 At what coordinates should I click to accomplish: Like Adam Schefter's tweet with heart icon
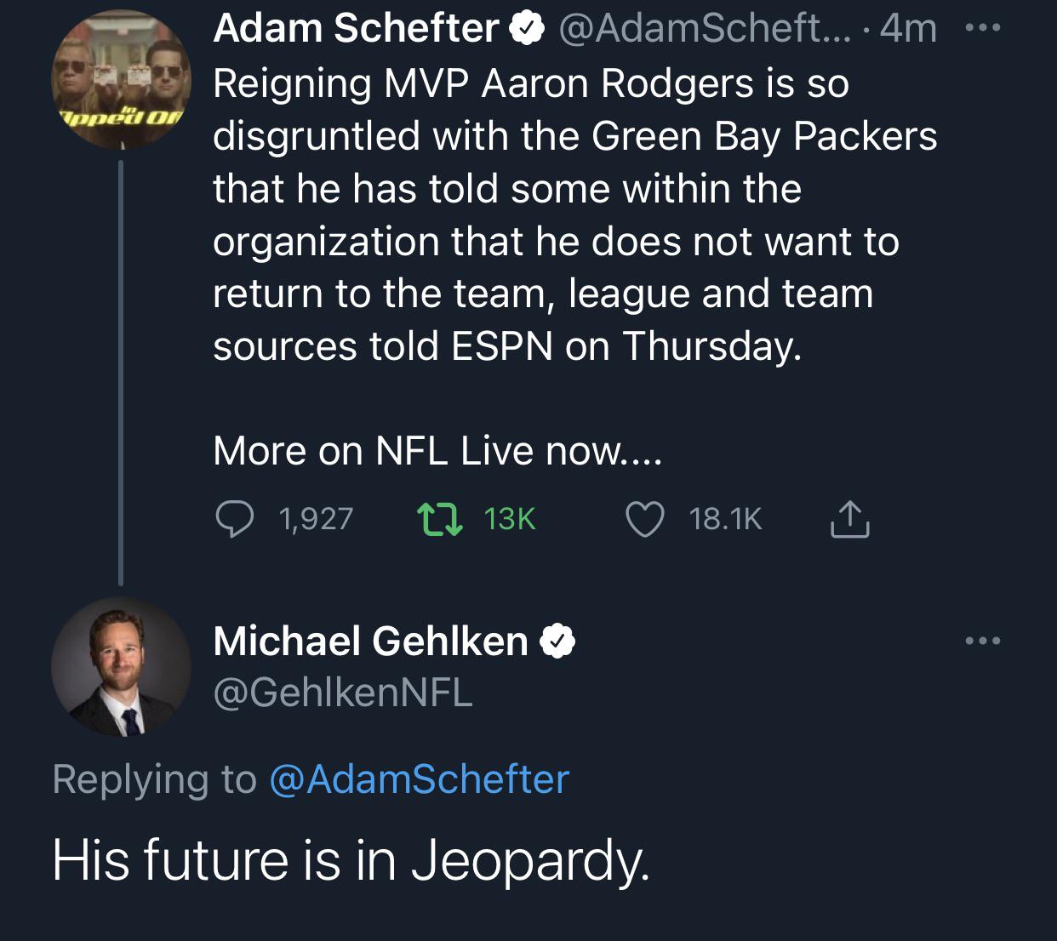tap(644, 519)
